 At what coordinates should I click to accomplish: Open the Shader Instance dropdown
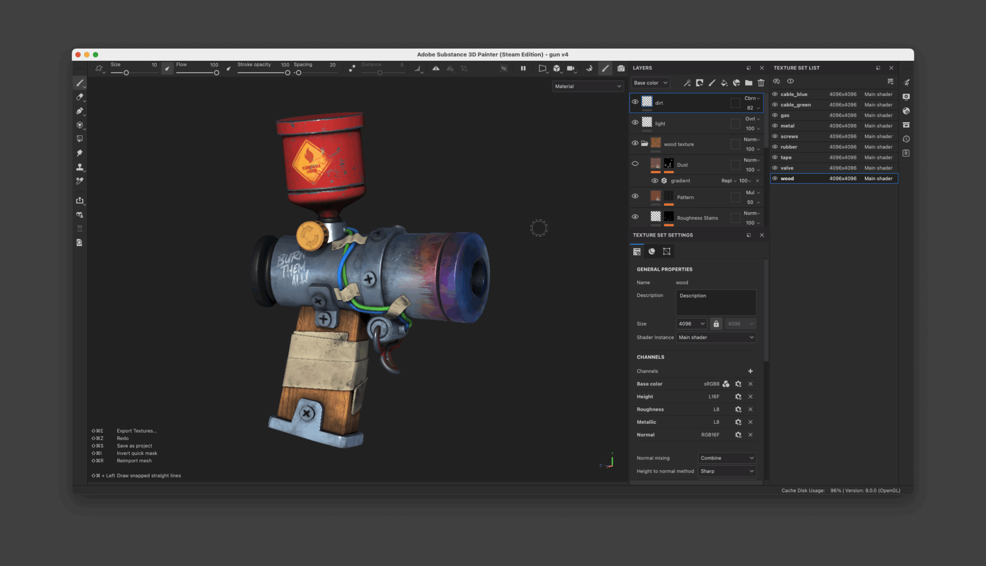coord(716,338)
